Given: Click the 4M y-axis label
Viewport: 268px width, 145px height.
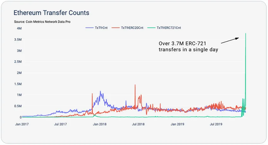Looking at the screenshot, I should [x=19, y=28].
